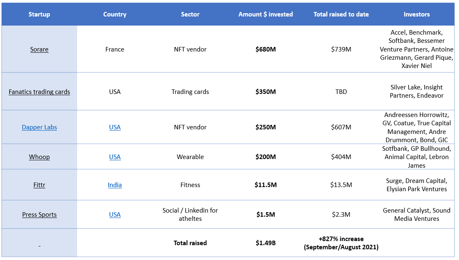Open the USA link in Dapper Labs row
The width and height of the screenshot is (459, 260).
pyautogui.click(x=115, y=127)
